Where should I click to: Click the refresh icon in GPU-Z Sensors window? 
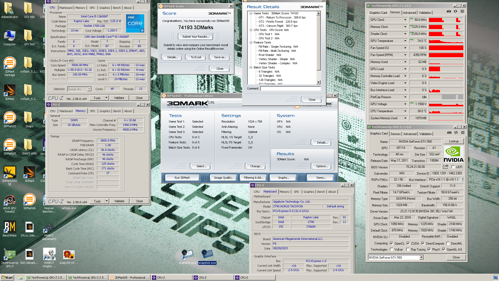click(x=455, y=11)
